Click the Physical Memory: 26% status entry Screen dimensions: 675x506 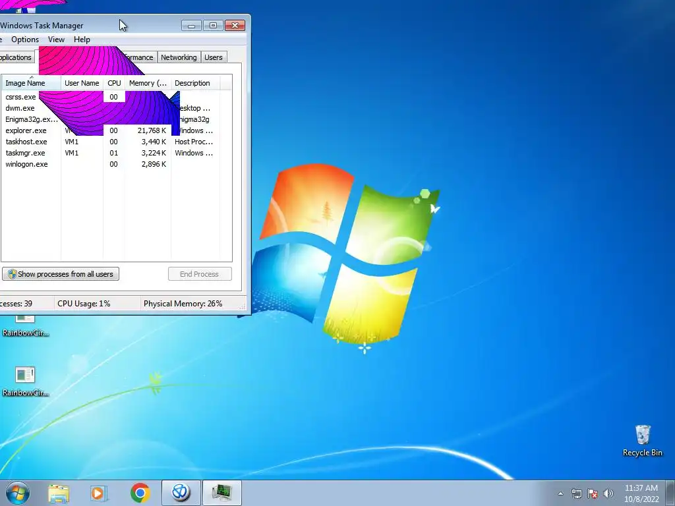pos(183,303)
